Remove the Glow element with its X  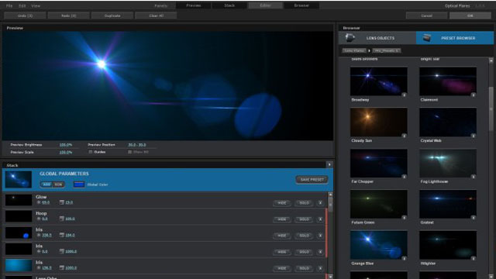pyautogui.click(x=320, y=203)
